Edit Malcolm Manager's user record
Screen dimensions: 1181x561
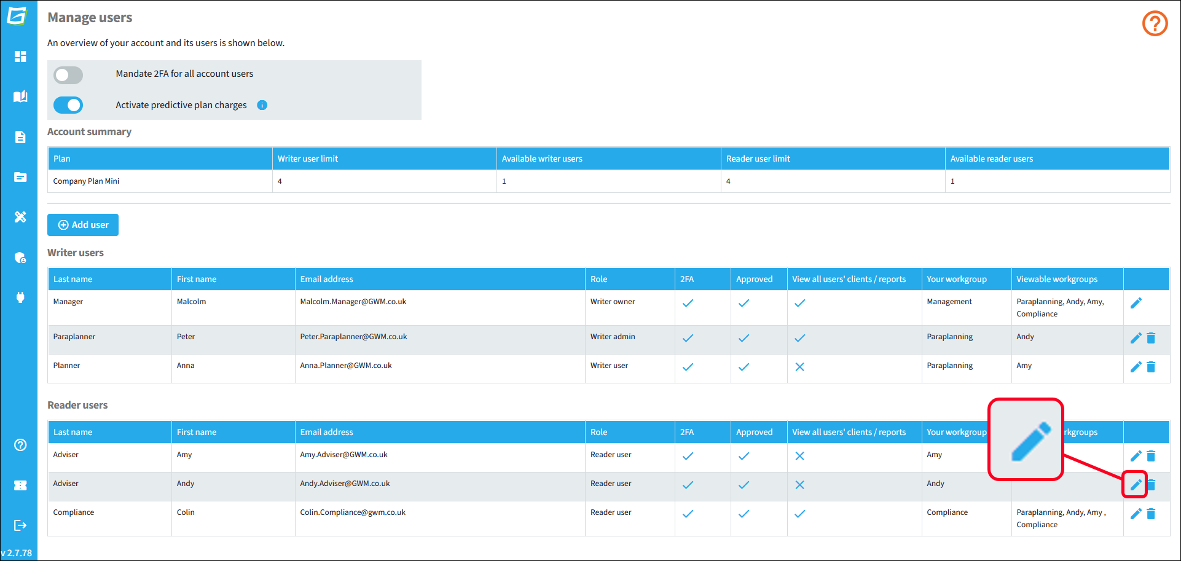click(1136, 302)
